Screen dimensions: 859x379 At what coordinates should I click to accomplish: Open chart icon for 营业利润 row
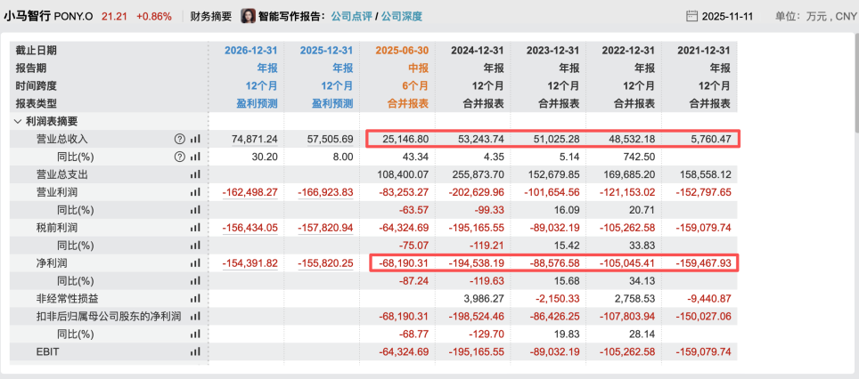coord(195,192)
